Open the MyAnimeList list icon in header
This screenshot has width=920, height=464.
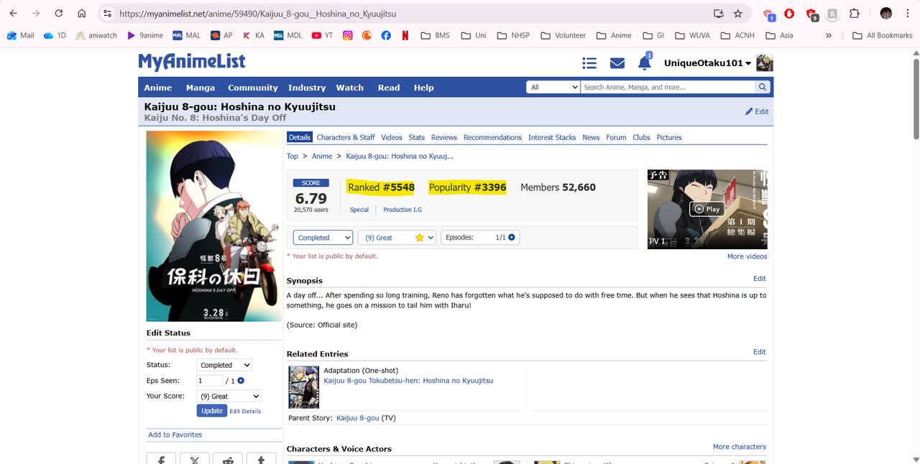[x=589, y=63]
